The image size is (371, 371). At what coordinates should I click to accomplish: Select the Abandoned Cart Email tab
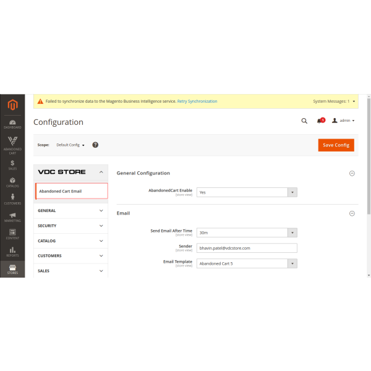click(x=72, y=191)
